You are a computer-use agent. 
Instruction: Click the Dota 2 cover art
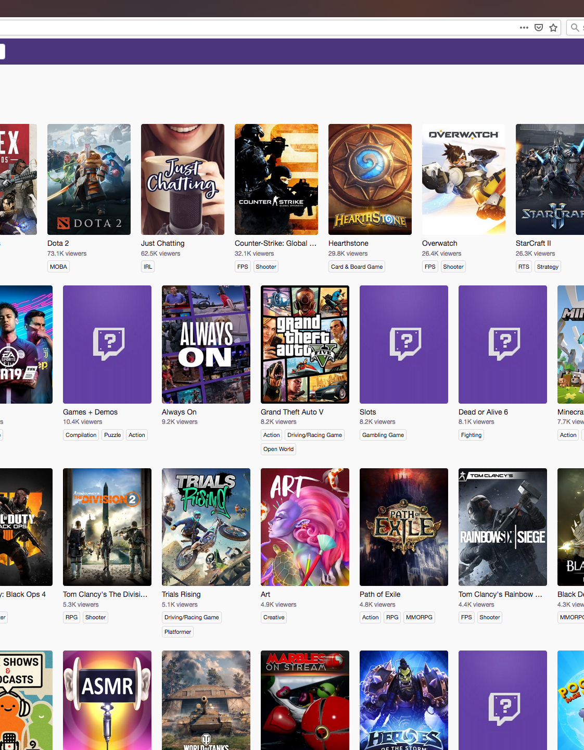coord(89,179)
